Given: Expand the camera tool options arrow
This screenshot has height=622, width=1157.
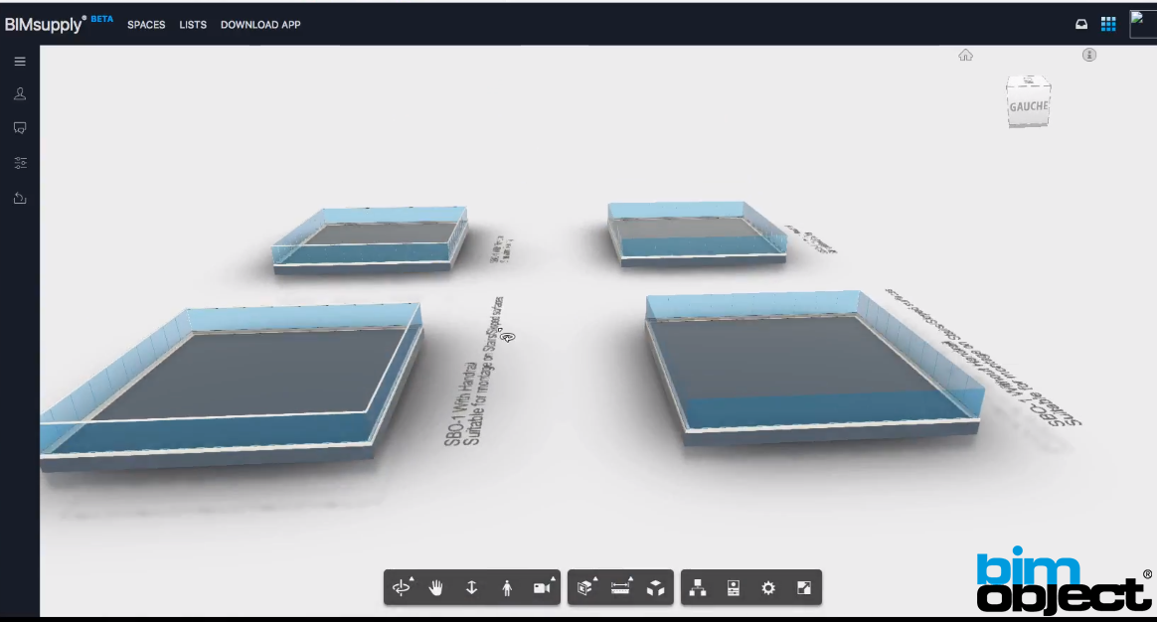Looking at the screenshot, I should click(554, 576).
